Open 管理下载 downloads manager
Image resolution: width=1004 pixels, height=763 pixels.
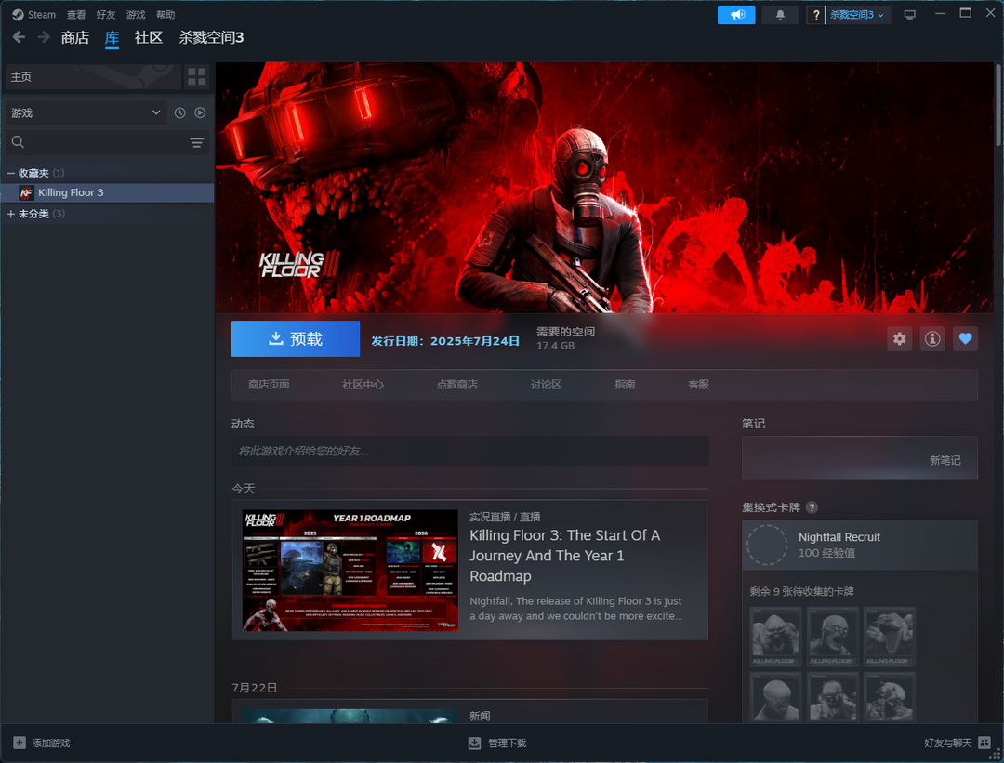497,743
